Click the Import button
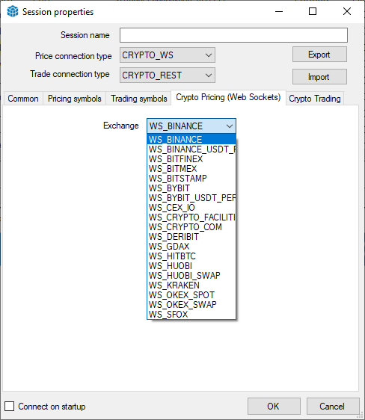 click(x=319, y=77)
